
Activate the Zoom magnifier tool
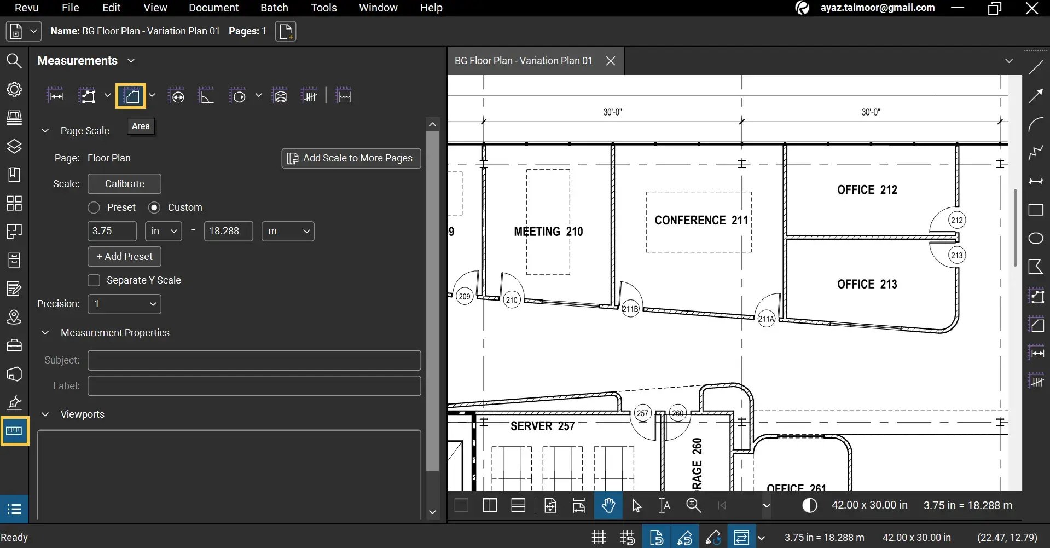coord(693,505)
